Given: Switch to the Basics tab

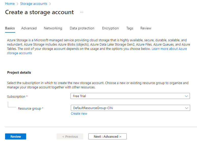Looking at the screenshot, I should [x=10, y=28].
